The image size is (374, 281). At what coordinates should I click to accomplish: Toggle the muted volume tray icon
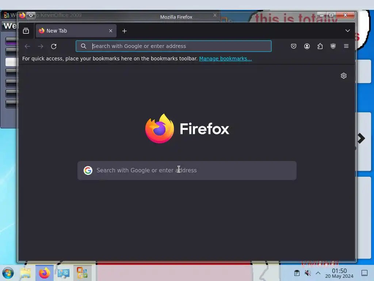click(x=308, y=273)
